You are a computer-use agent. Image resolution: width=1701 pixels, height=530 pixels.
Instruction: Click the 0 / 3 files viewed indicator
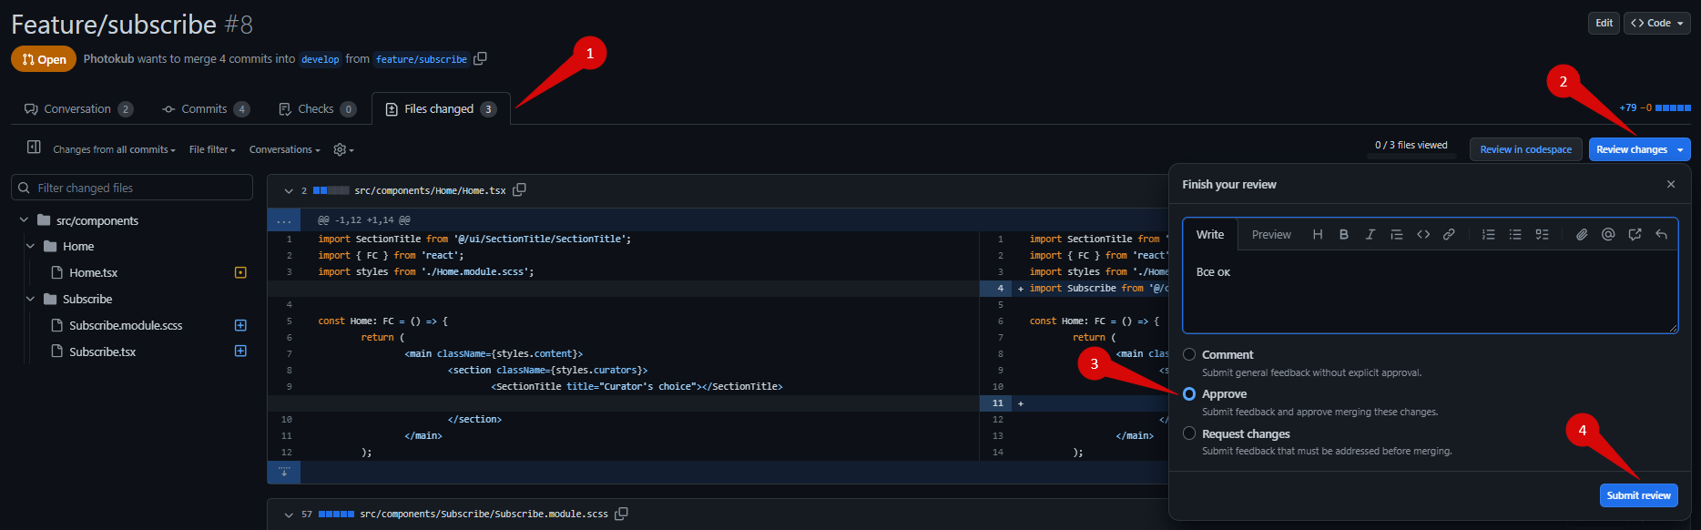click(x=1411, y=145)
